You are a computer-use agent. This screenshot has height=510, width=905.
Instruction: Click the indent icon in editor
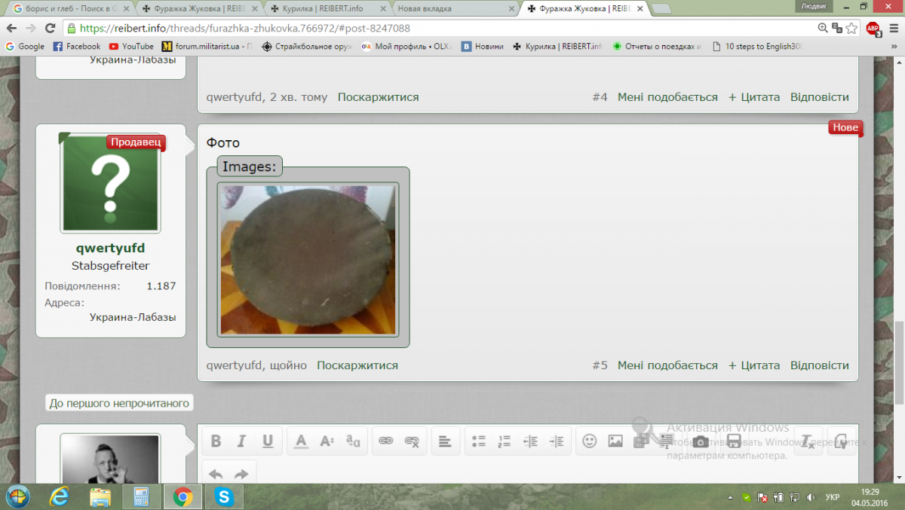coord(556,441)
